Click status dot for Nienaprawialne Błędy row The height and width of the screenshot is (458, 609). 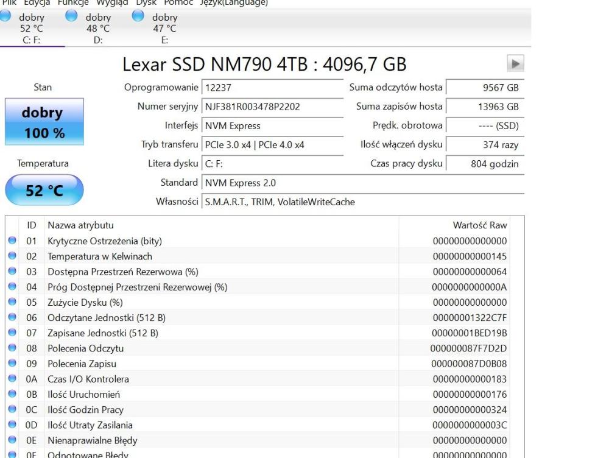tap(12, 440)
